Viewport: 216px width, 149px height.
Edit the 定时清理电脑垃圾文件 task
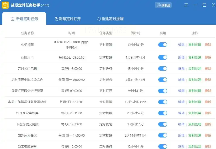[181, 79]
